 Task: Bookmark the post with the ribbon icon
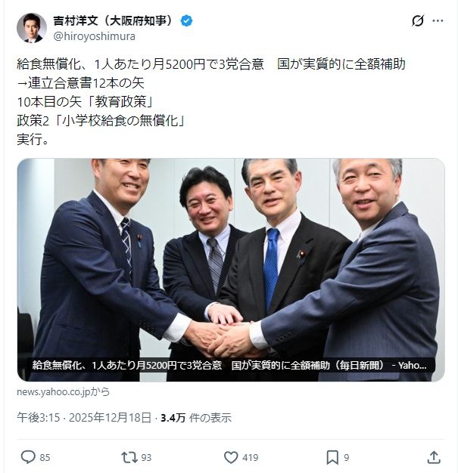pos(332,457)
